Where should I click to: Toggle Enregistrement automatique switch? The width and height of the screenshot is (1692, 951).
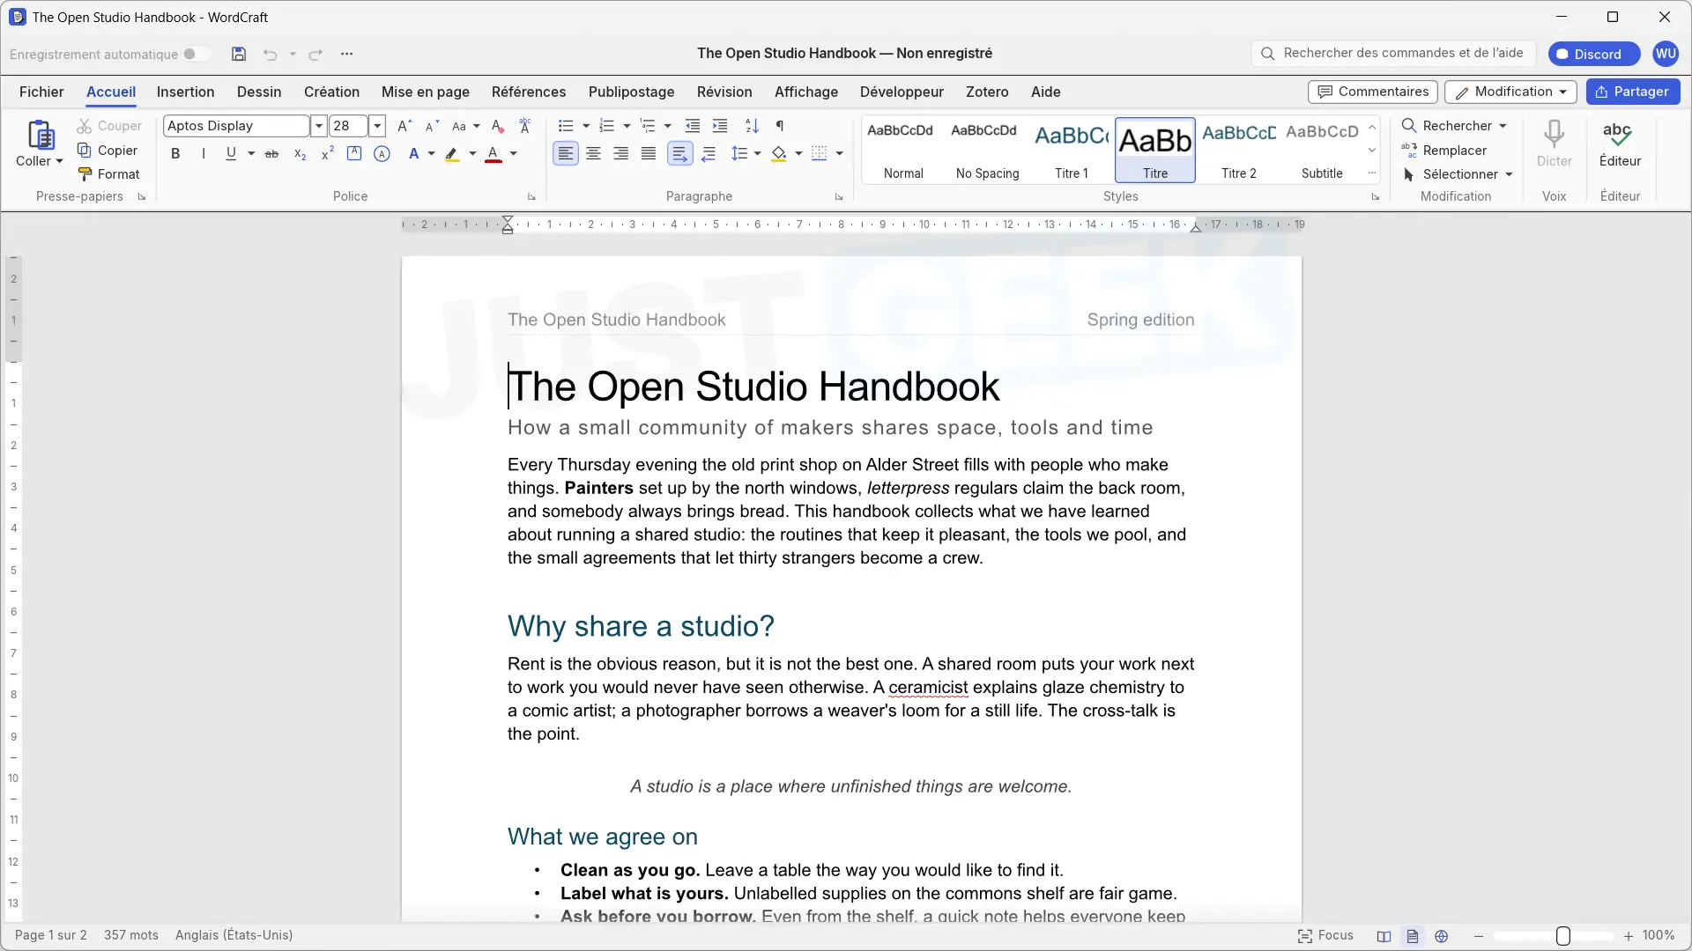(x=197, y=55)
